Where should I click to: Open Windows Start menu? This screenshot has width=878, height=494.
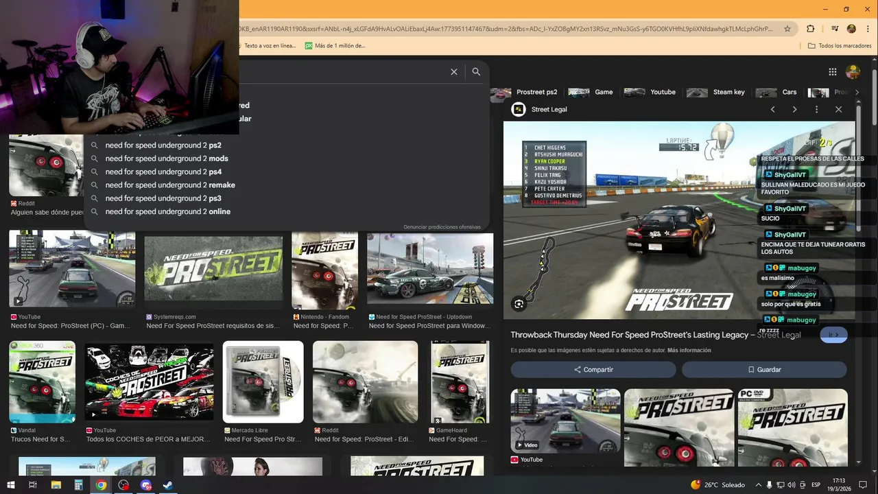pos(11,485)
